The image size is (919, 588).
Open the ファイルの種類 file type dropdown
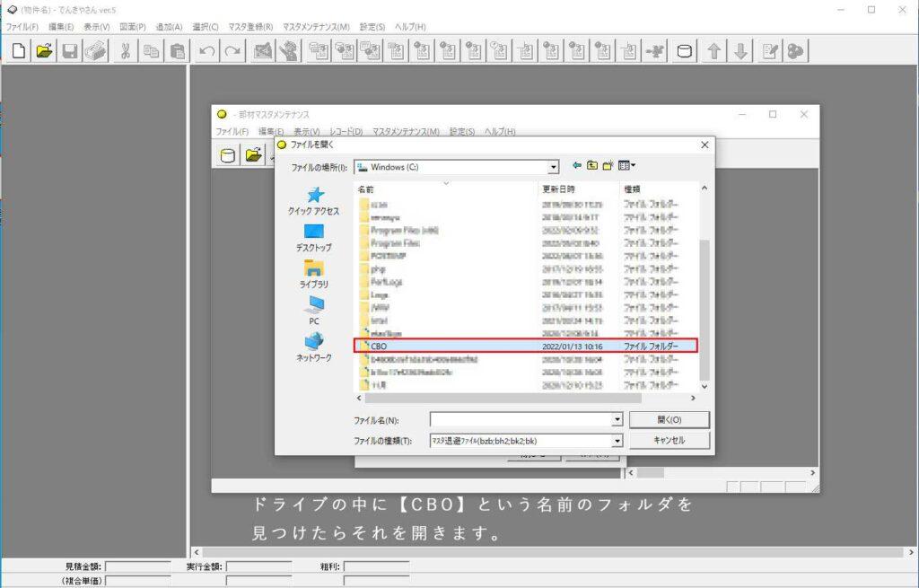[616, 440]
